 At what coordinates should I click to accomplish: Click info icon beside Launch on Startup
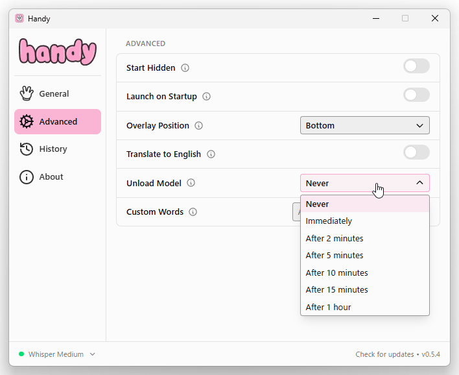coord(207,97)
